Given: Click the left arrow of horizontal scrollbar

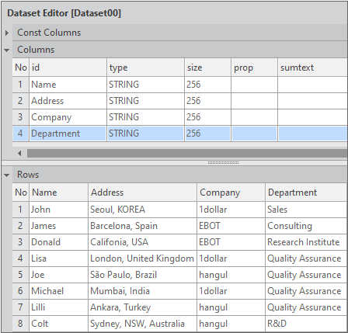Looking at the screenshot, I should click(19, 154).
